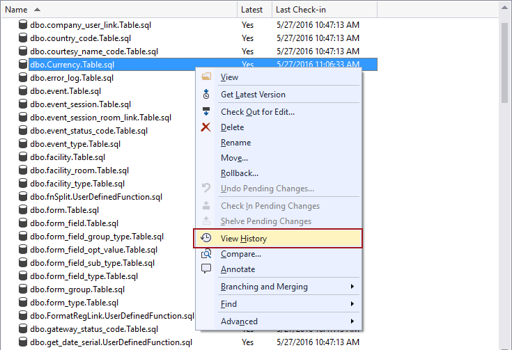Image resolution: width=512 pixels, height=350 pixels.
Task: Click database icon beside dbo.facility.Table.sql
Action: point(24,157)
